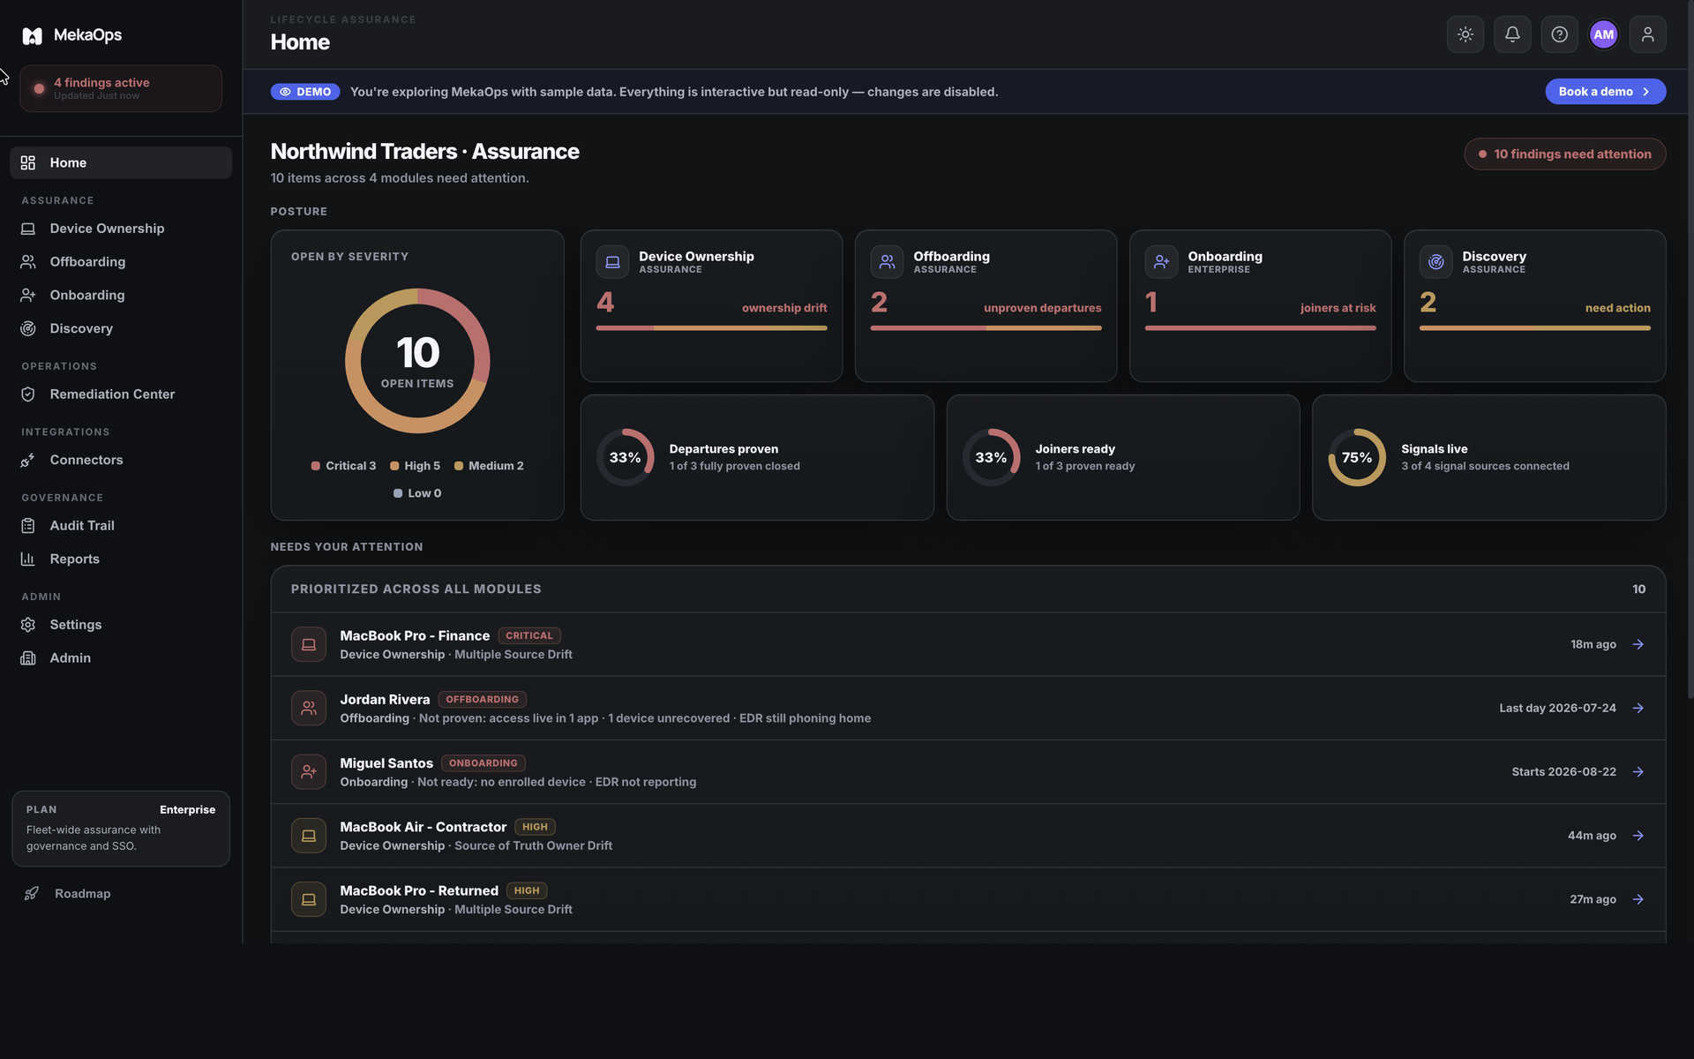This screenshot has width=1694, height=1059.
Task: Open Device Ownership in the sidebar
Action: (121, 229)
